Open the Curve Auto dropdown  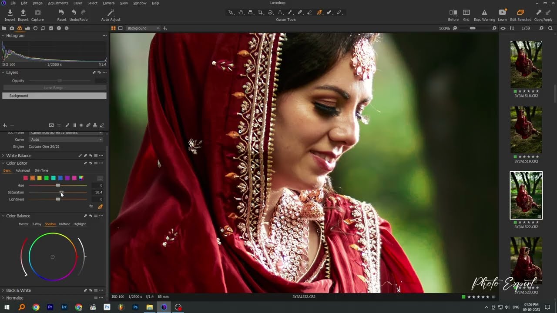[66, 140]
